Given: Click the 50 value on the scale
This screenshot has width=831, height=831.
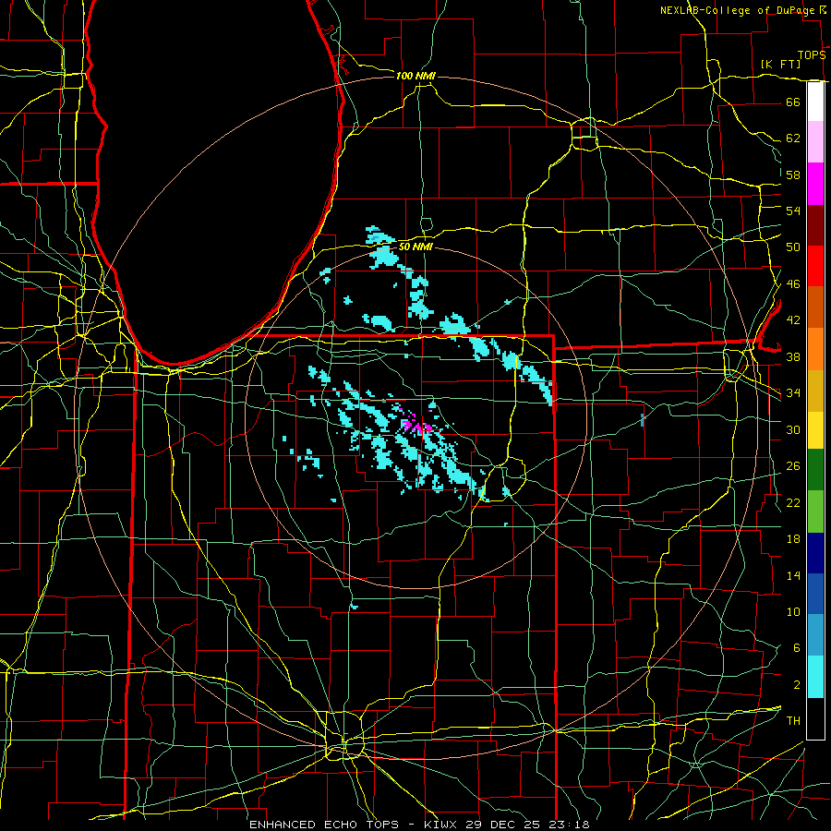Looking at the screenshot, I should click(793, 247).
